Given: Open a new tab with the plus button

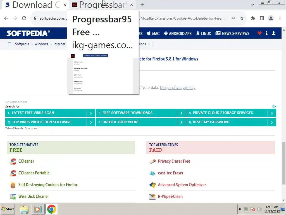Looking at the screenshot, I should (142, 5).
